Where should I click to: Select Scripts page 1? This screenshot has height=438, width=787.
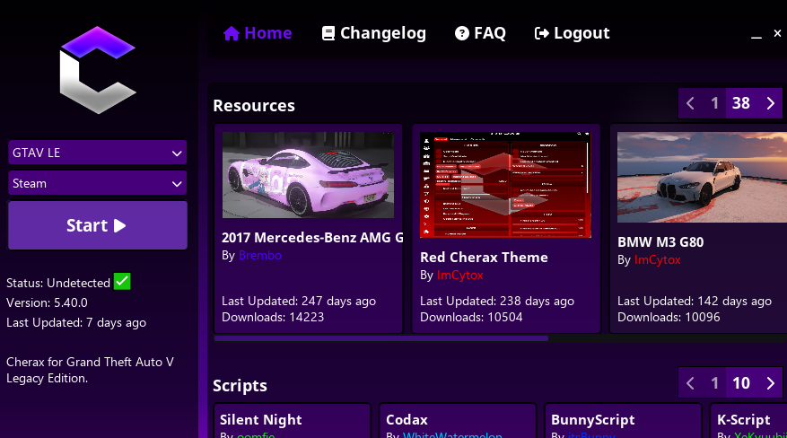714,383
